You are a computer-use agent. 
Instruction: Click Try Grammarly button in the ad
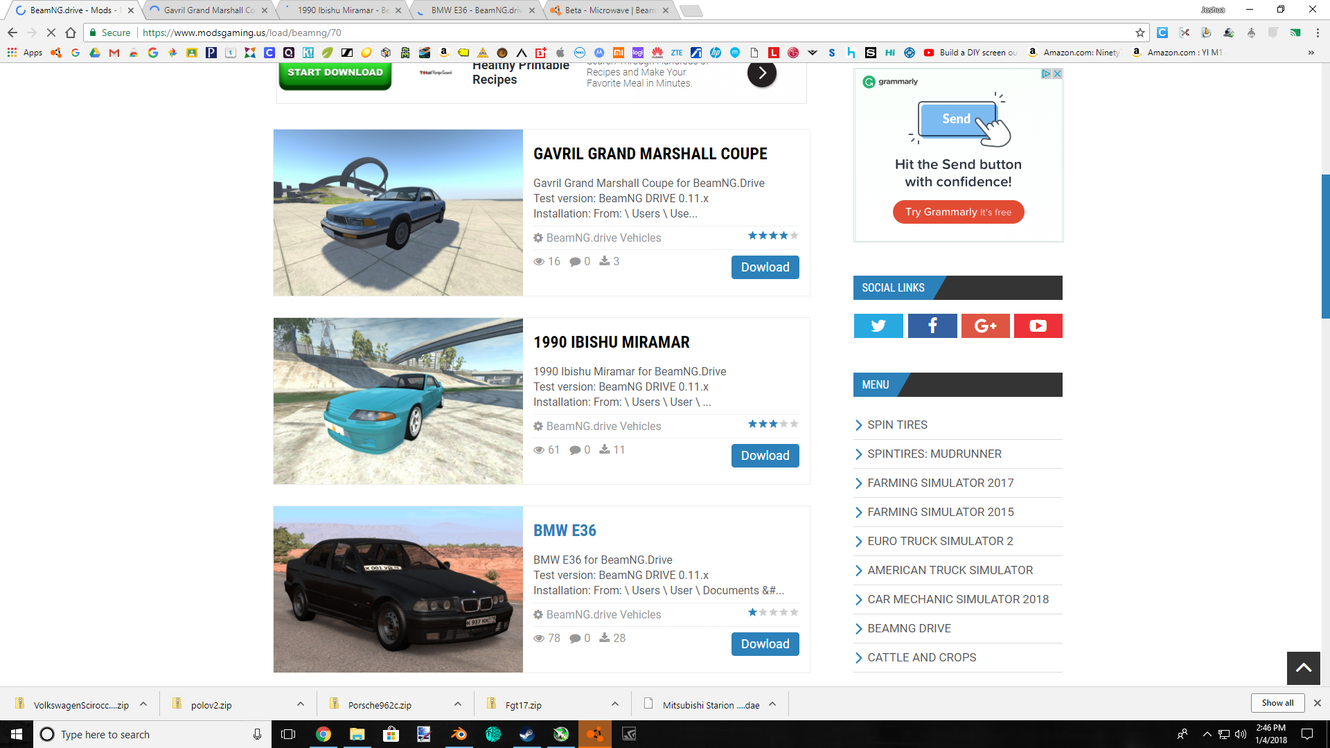pyautogui.click(x=958, y=212)
